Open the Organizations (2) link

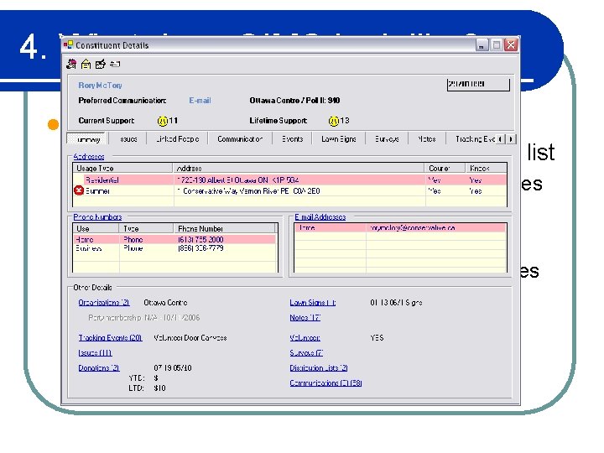(x=104, y=302)
